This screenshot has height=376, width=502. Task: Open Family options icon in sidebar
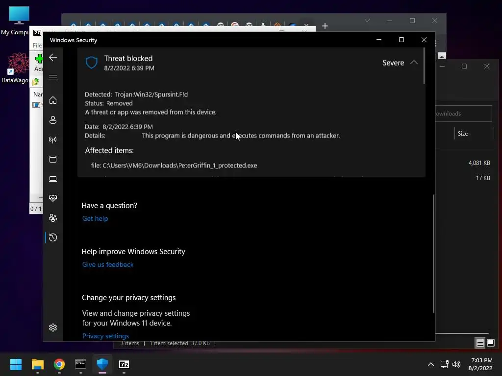pyautogui.click(x=53, y=218)
